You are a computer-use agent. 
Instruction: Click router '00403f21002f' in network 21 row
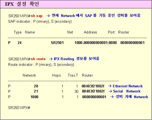point(93,91)
